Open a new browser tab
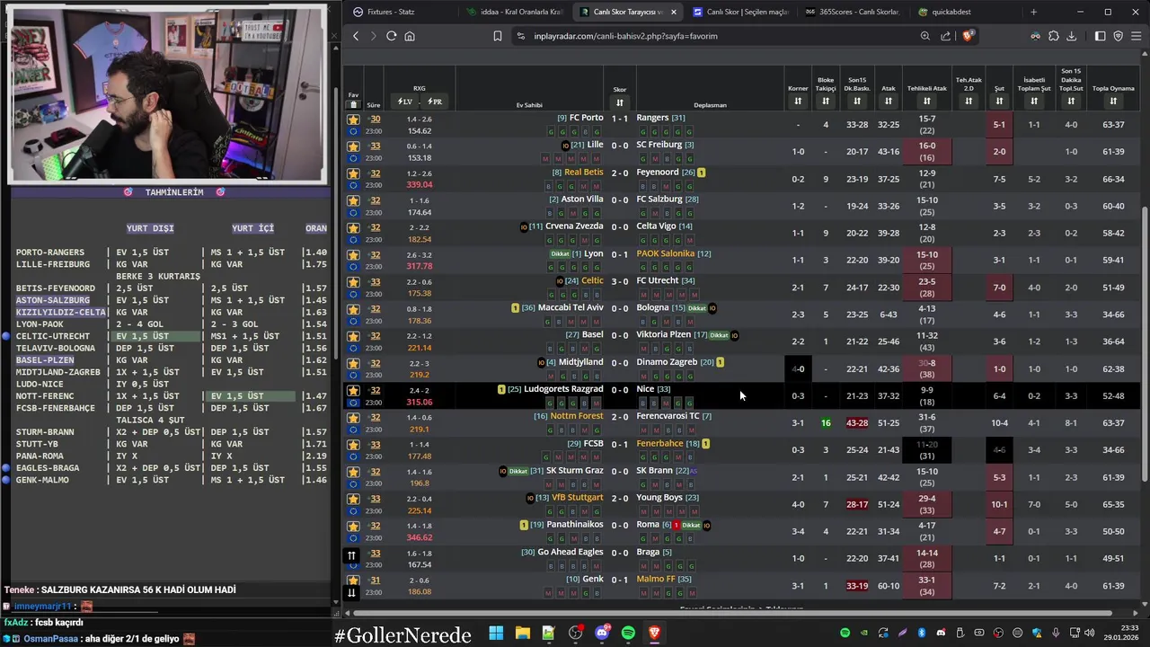 pos(1033,12)
